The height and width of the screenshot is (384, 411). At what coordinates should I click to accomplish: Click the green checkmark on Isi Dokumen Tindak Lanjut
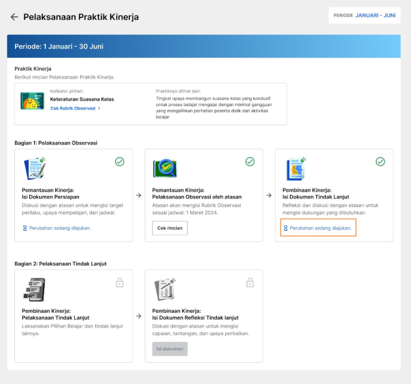(381, 161)
